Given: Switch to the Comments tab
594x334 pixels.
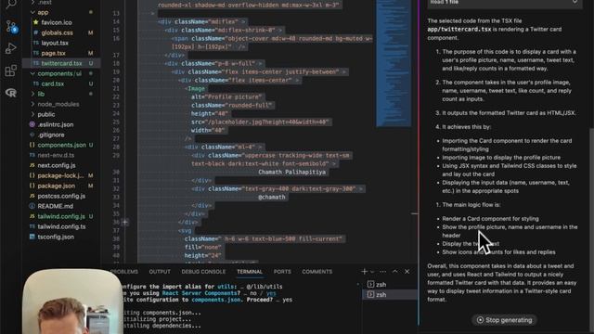Looking at the screenshot, I should [x=317, y=272].
